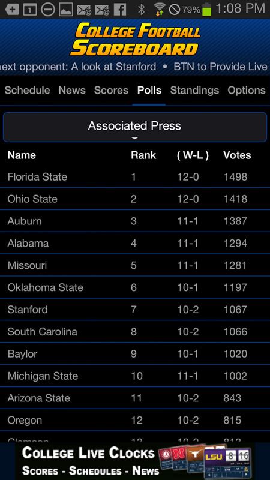The image size is (270, 480).
Task: Open the News tab
Action: [72, 91]
